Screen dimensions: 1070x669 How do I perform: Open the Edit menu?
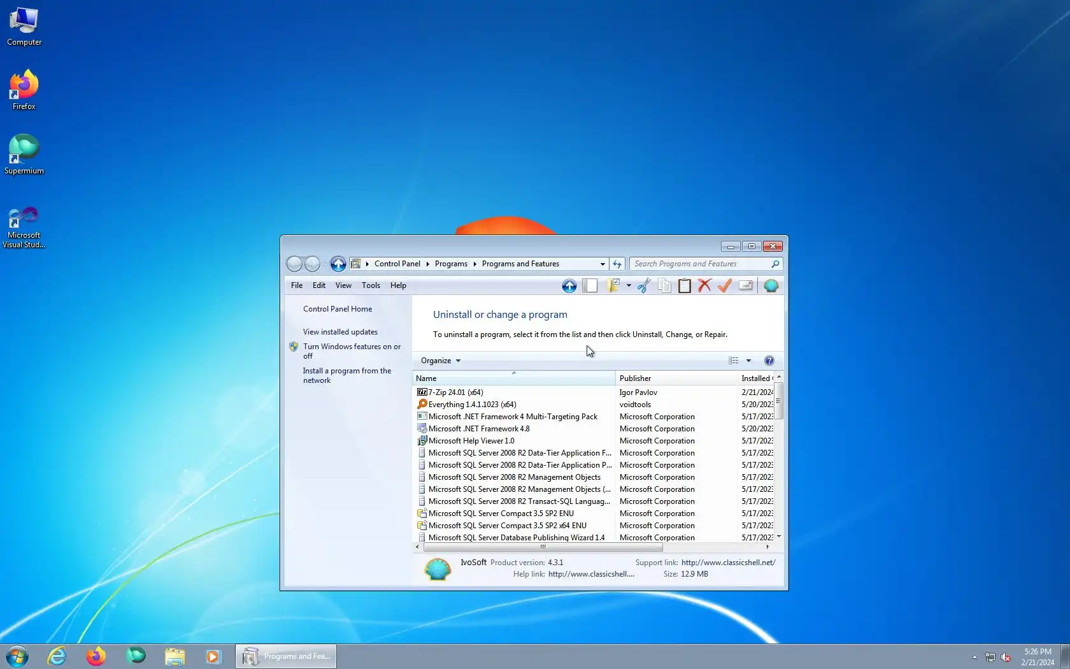pyautogui.click(x=319, y=285)
